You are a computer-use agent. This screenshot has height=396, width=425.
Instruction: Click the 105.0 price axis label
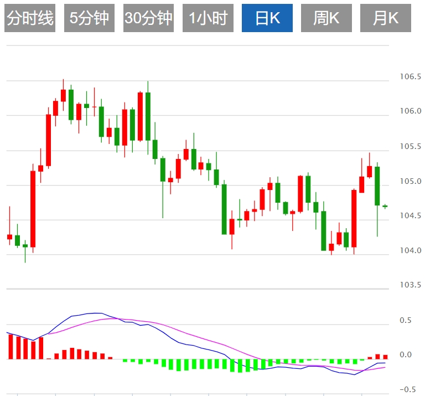point(411,181)
